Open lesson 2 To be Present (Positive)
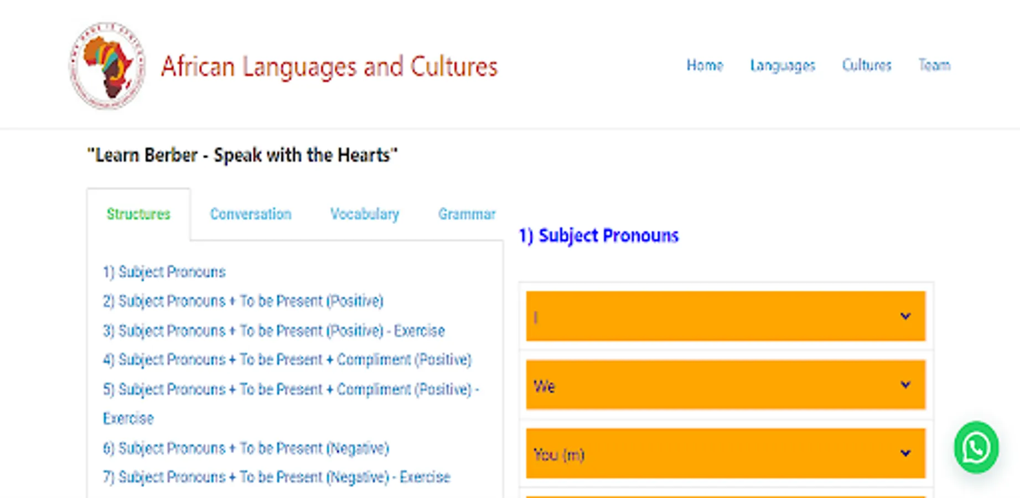Viewport: 1020px width, 498px height. click(x=243, y=302)
